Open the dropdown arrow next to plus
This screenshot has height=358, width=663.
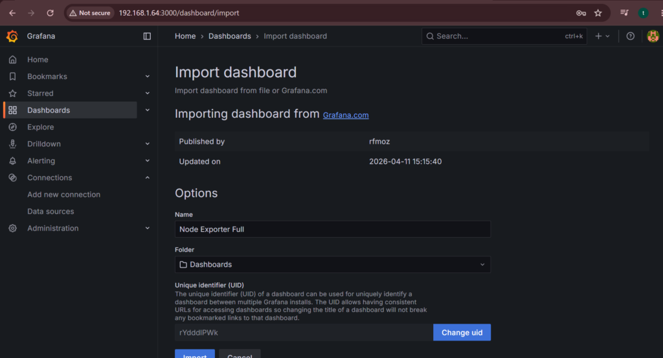[x=607, y=36]
